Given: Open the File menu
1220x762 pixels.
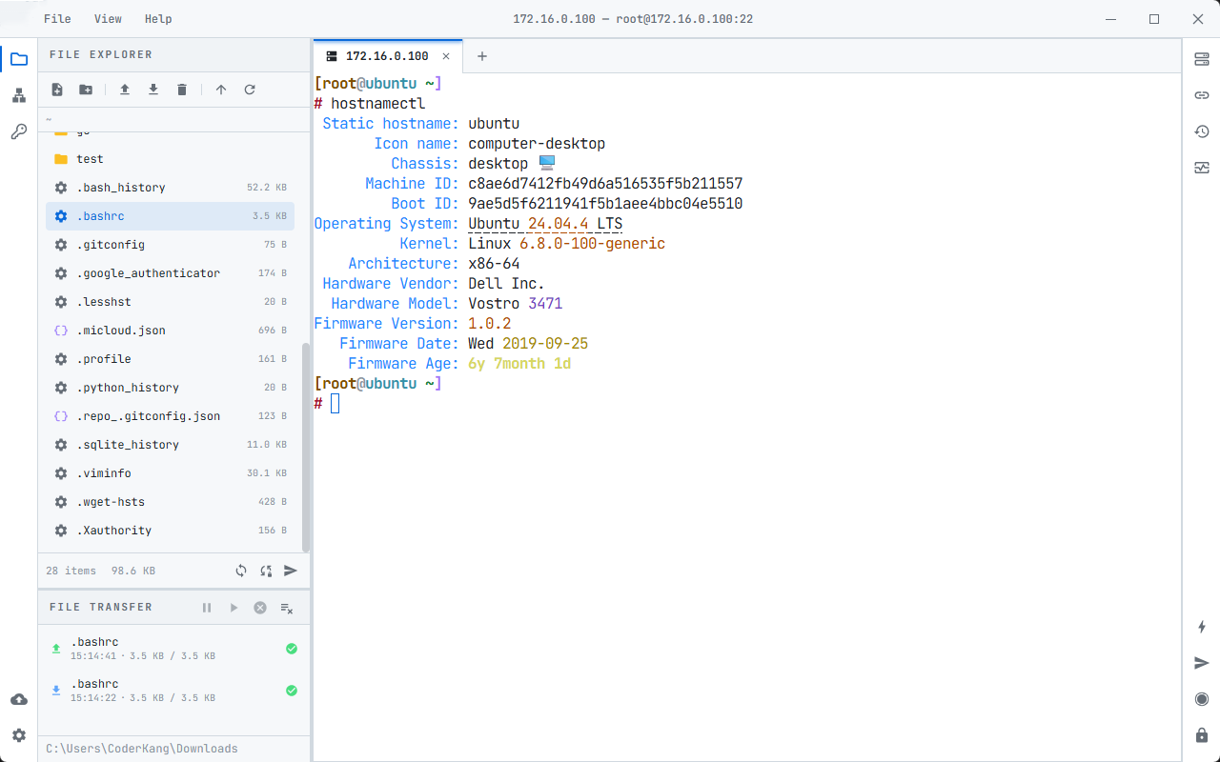Looking at the screenshot, I should click(57, 19).
